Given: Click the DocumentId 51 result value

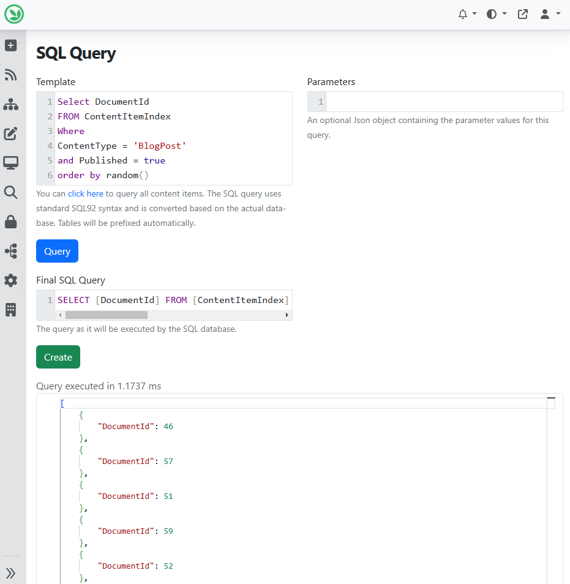Looking at the screenshot, I should pyautogui.click(x=168, y=496).
